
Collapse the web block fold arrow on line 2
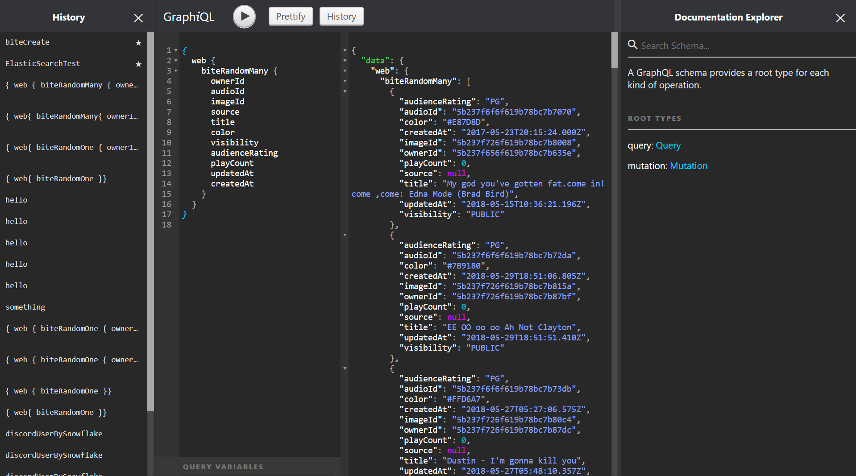(176, 61)
